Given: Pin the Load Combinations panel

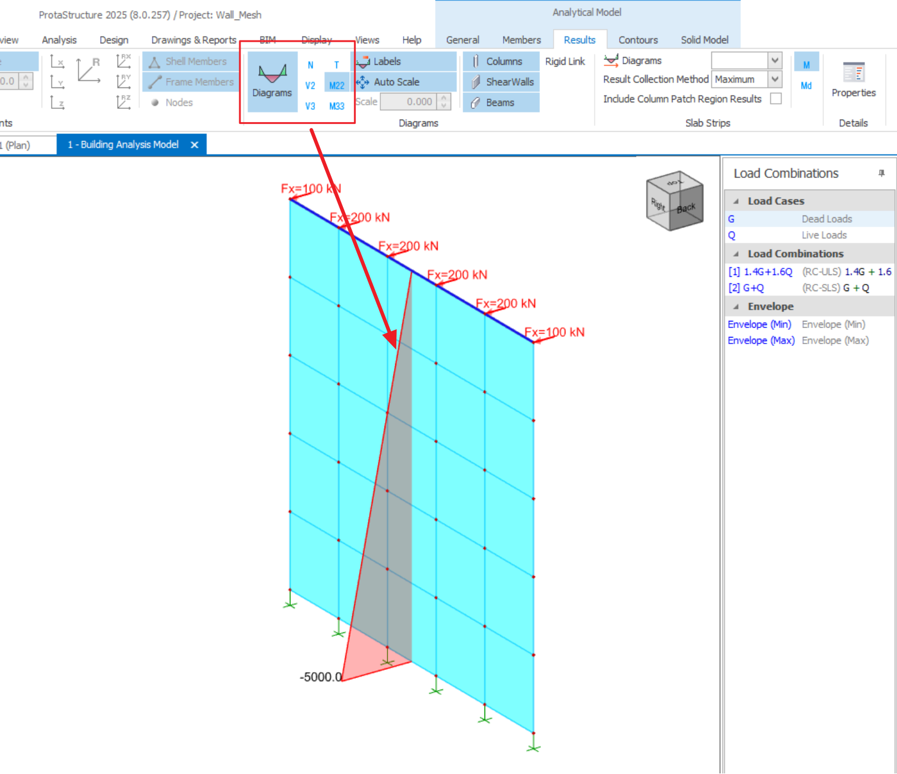Looking at the screenshot, I should tap(882, 173).
